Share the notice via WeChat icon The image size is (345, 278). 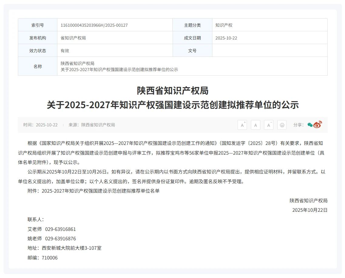[x=310, y=125]
